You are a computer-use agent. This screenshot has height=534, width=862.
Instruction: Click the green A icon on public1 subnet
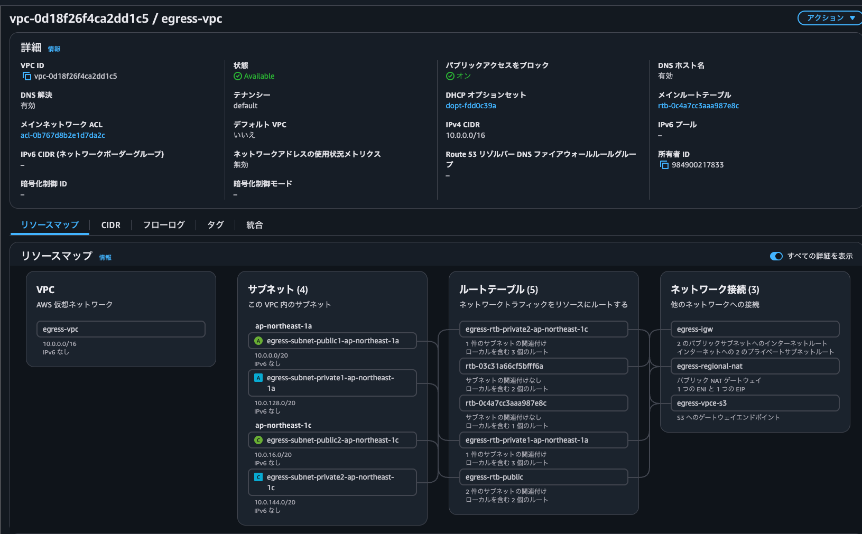pyautogui.click(x=258, y=341)
